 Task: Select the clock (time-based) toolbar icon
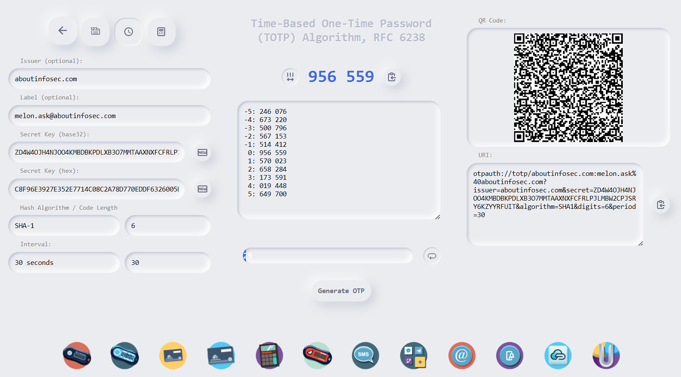point(128,31)
